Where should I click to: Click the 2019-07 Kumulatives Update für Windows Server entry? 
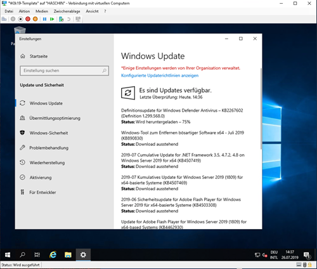182,180
